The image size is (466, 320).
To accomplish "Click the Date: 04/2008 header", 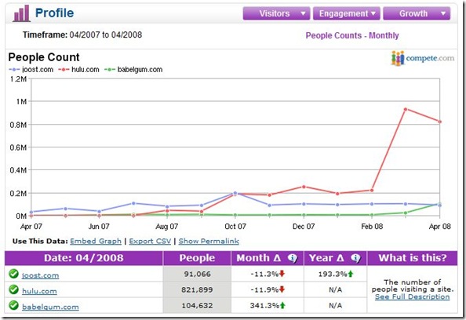I will [x=84, y=258].
